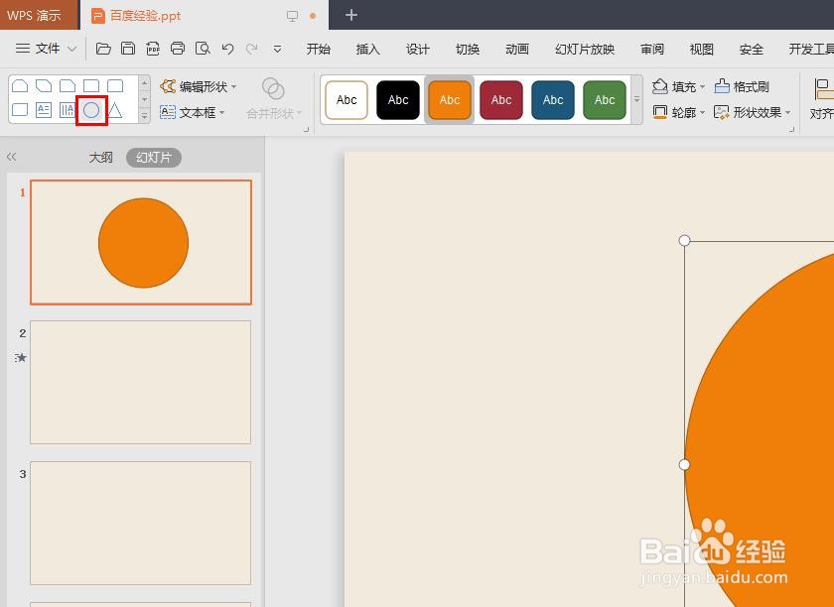Screen dimensions: 834x607
Task: Apply the black Abc shape style
Action: tap(398, 100)
